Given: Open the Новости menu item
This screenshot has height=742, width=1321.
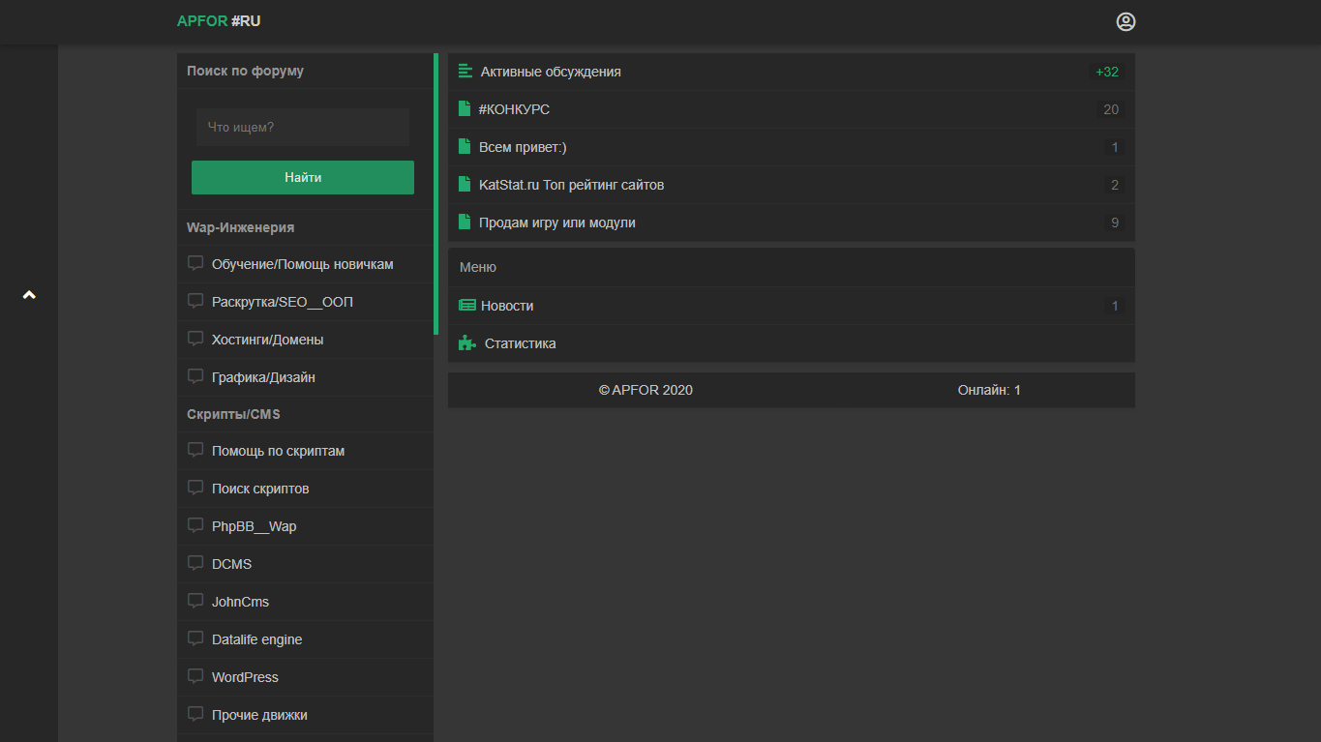Looking at the screenshot, I should point(792,306).
